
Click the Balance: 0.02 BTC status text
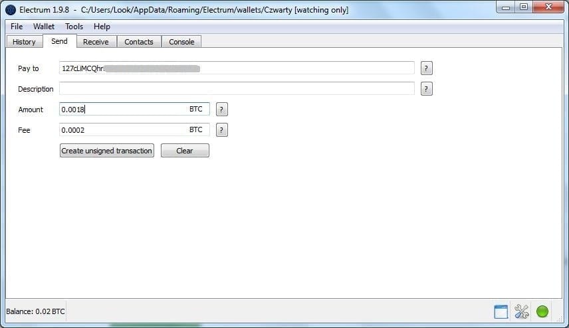(35, 311)
